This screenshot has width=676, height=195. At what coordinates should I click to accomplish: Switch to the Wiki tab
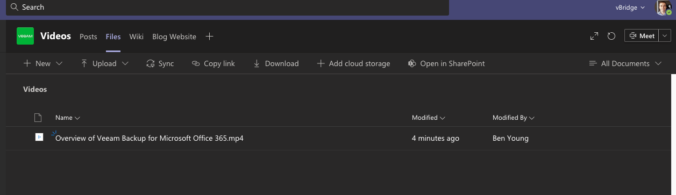(x=137, y=37)
